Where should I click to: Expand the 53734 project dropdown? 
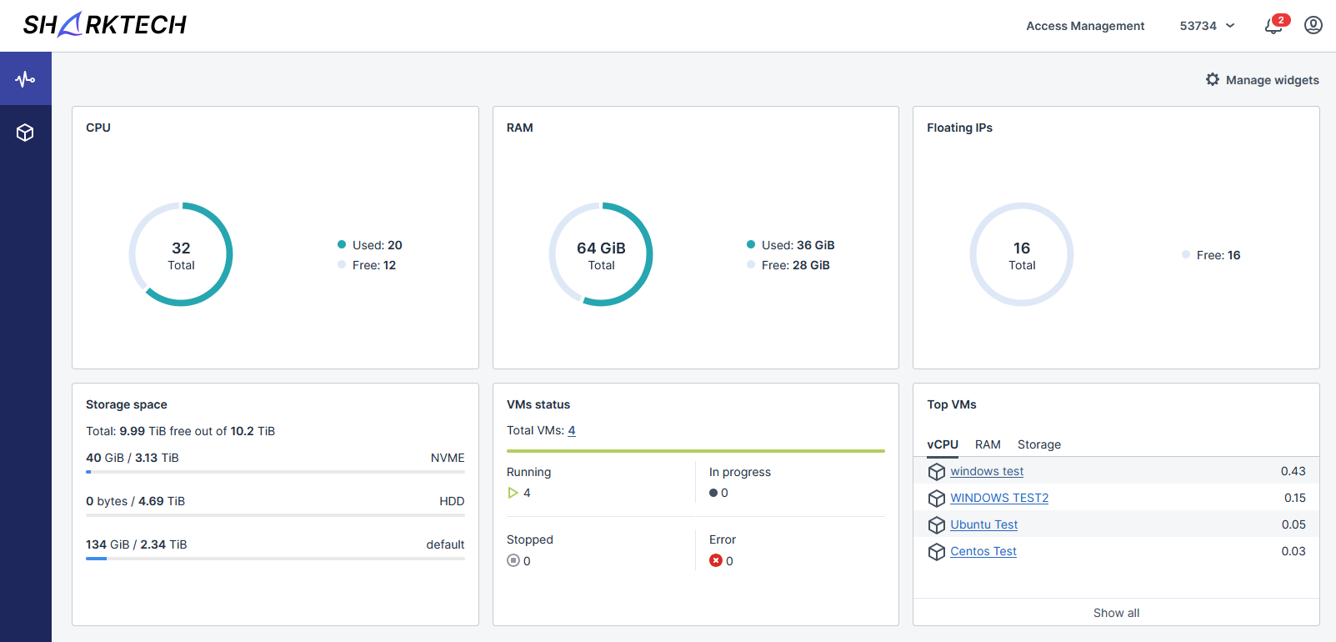1207,26
